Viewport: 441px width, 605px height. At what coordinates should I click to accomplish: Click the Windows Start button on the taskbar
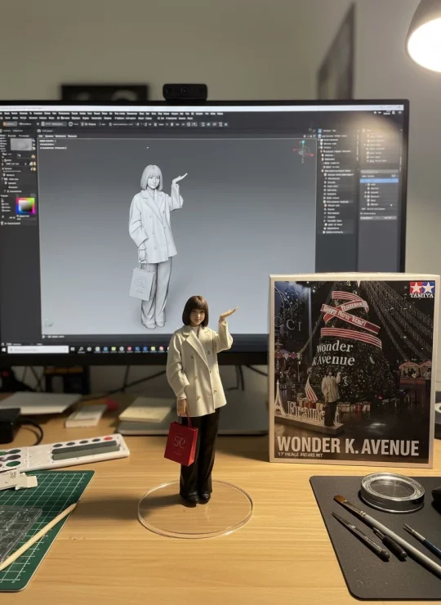[x=3, y=350]
